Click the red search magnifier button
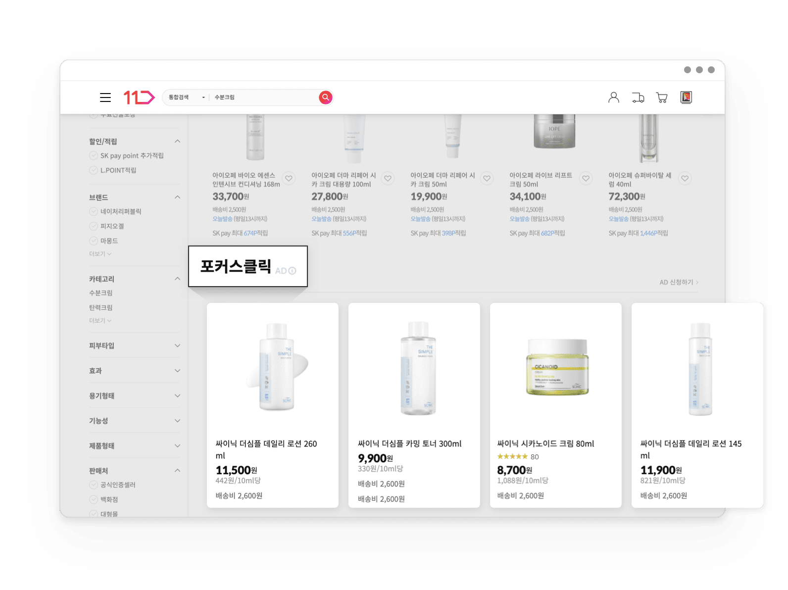 (325, 98)
